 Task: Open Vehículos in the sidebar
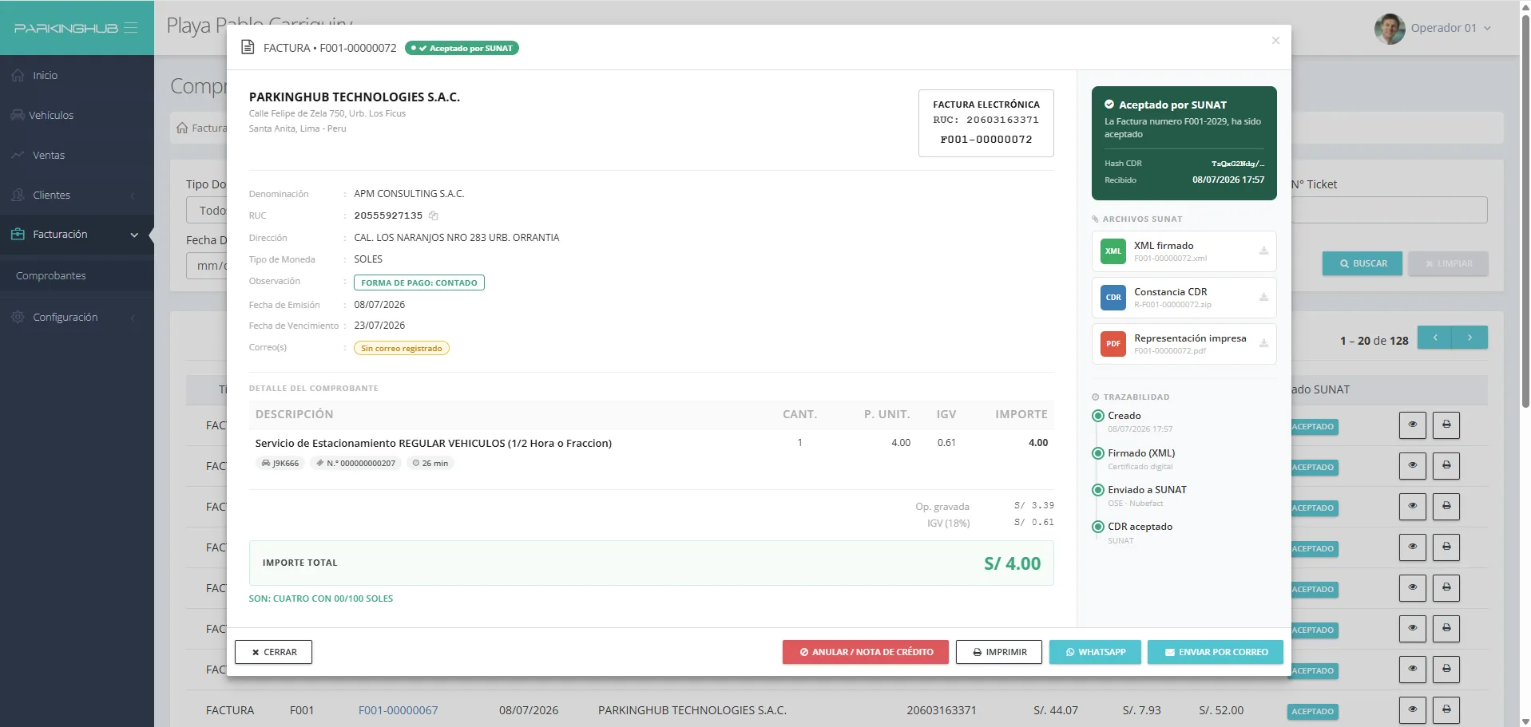click(x=77, y=115)
